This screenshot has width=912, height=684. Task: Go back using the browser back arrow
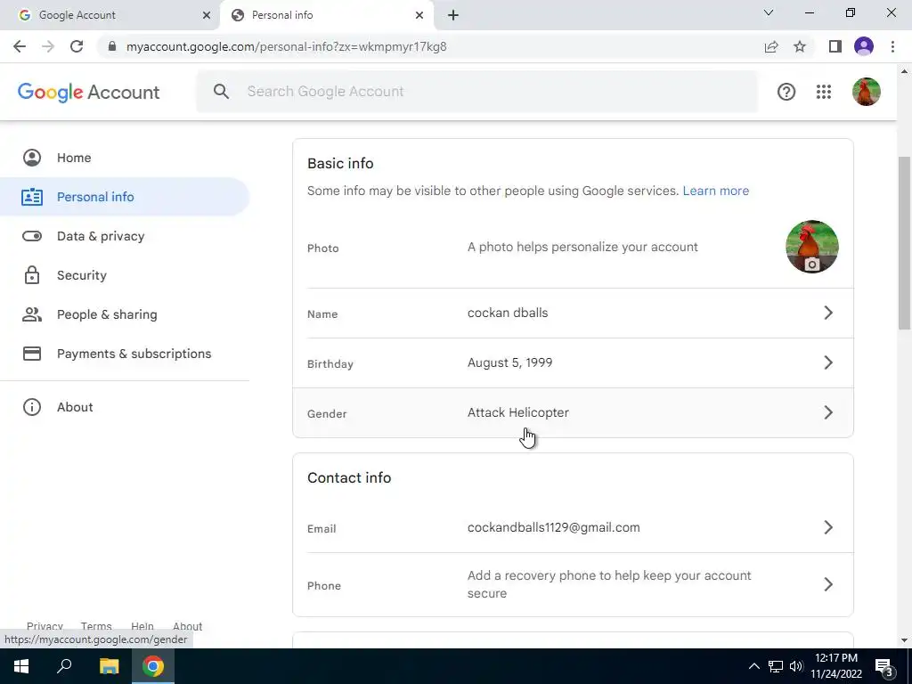point(20,46)
